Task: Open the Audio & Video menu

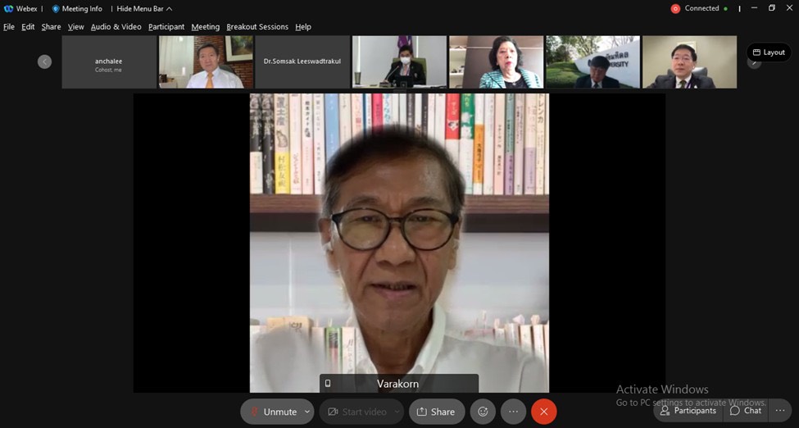Action: (116, 27)
